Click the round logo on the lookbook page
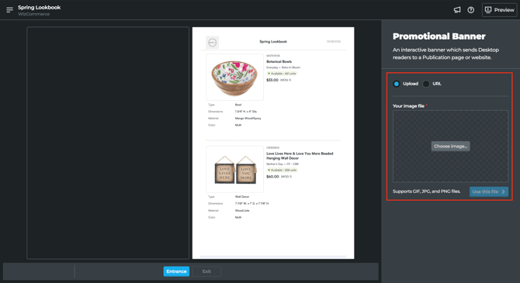Viewport: 520px width, 283px height. point(212,43)
